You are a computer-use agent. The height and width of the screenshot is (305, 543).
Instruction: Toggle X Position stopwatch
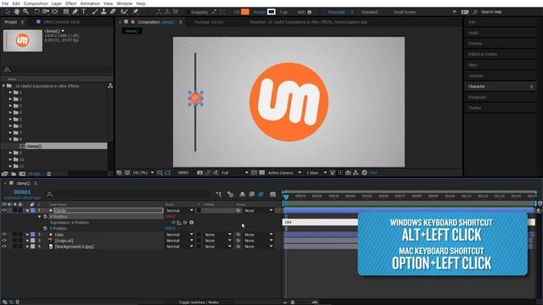(x=45, y=217)
